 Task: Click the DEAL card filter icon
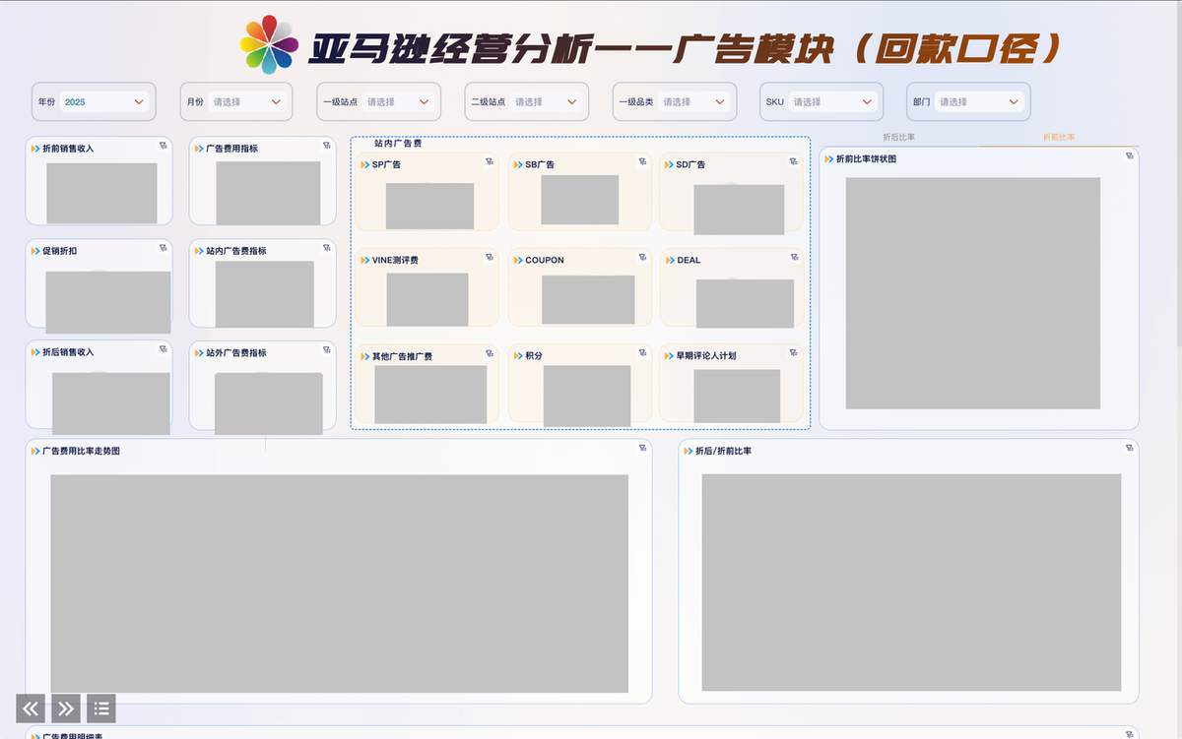point(794,257)
